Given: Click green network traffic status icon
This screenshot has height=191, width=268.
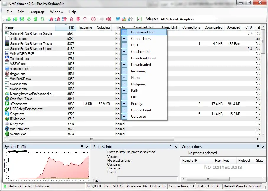Looking at the screenshot, I should pos(5,186).
